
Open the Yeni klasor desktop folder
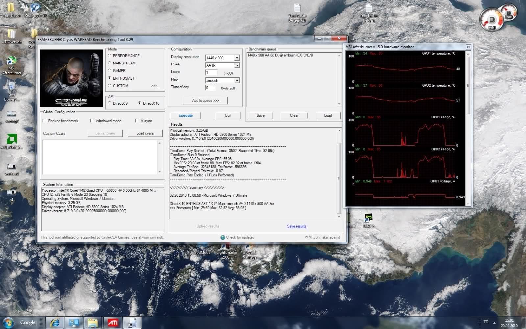click(11, 10)
